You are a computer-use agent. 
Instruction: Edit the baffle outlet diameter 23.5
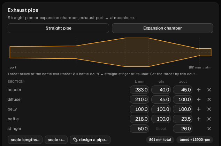point(183,119)
